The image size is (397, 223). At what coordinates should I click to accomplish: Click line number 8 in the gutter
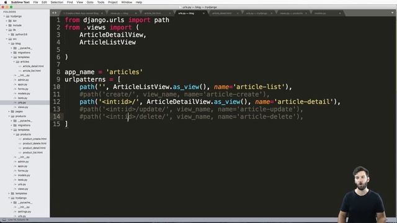pyautogui.click(x=58, y=72)
